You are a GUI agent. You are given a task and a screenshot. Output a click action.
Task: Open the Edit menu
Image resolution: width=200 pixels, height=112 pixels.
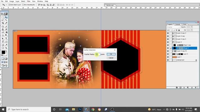click(x=6, y=1)
